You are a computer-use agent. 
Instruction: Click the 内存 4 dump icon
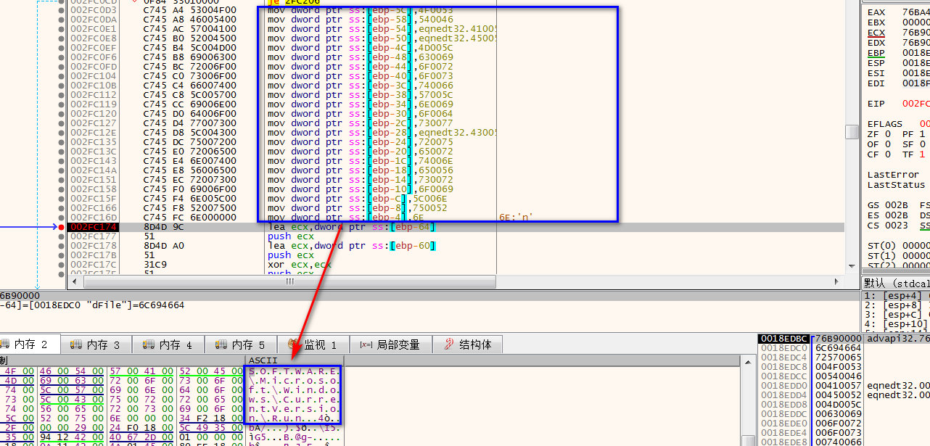(149, 344)
